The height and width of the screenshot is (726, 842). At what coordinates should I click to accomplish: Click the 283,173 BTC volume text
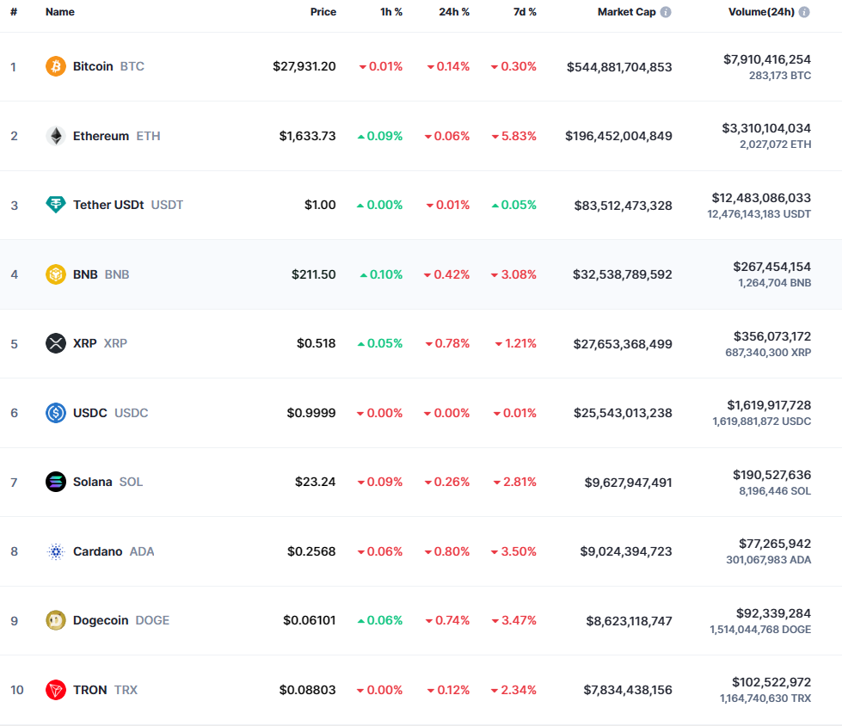(780, 76)
